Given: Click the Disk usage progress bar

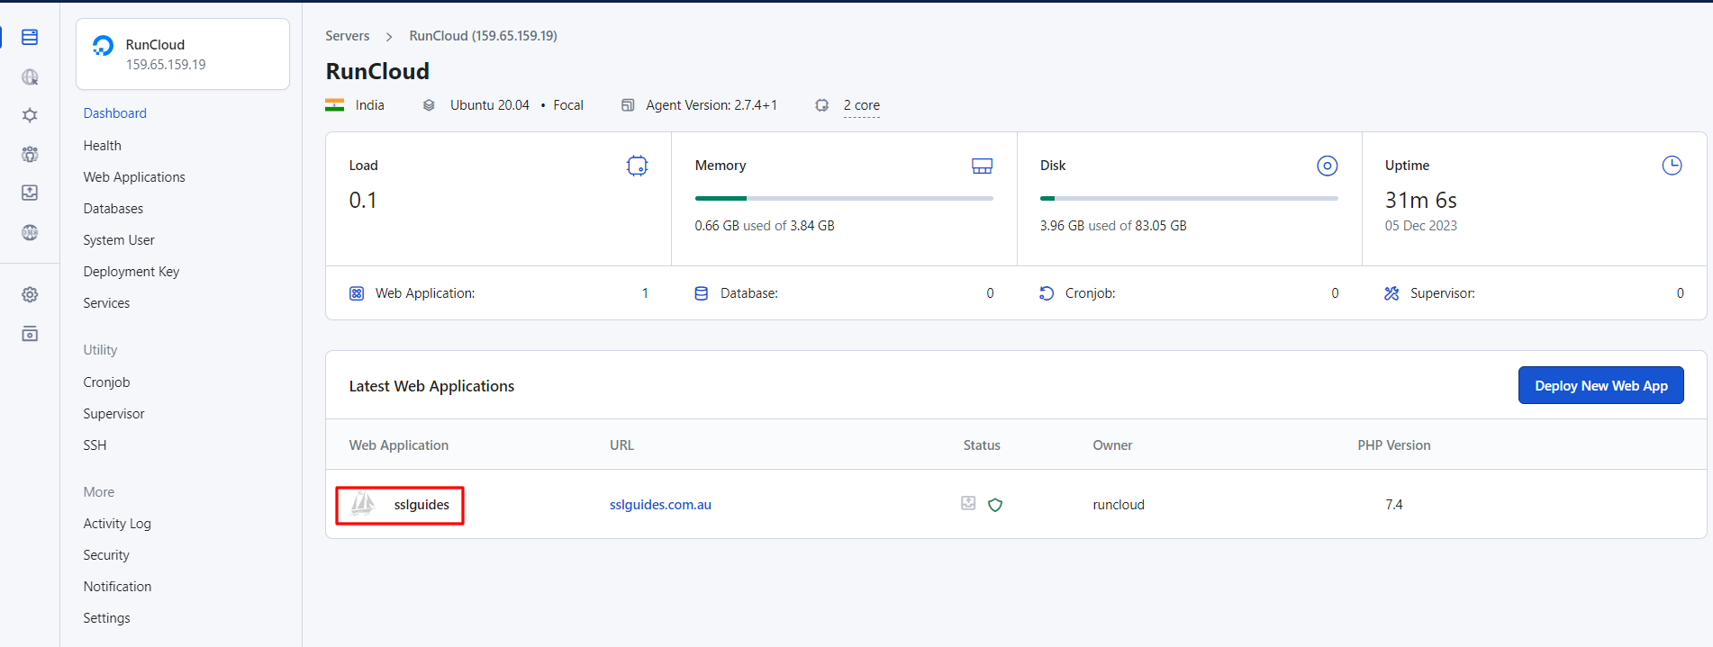Looking at the screenshot, I should [x=1189, y=198].
